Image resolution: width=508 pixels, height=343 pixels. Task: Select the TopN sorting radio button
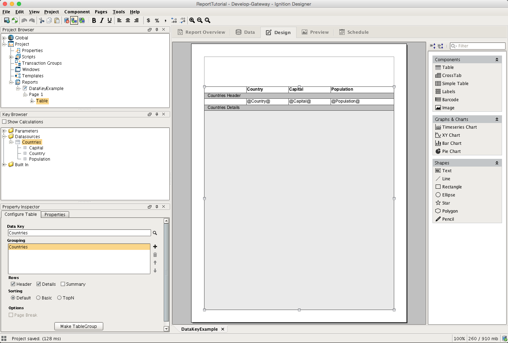pos(59,298)
